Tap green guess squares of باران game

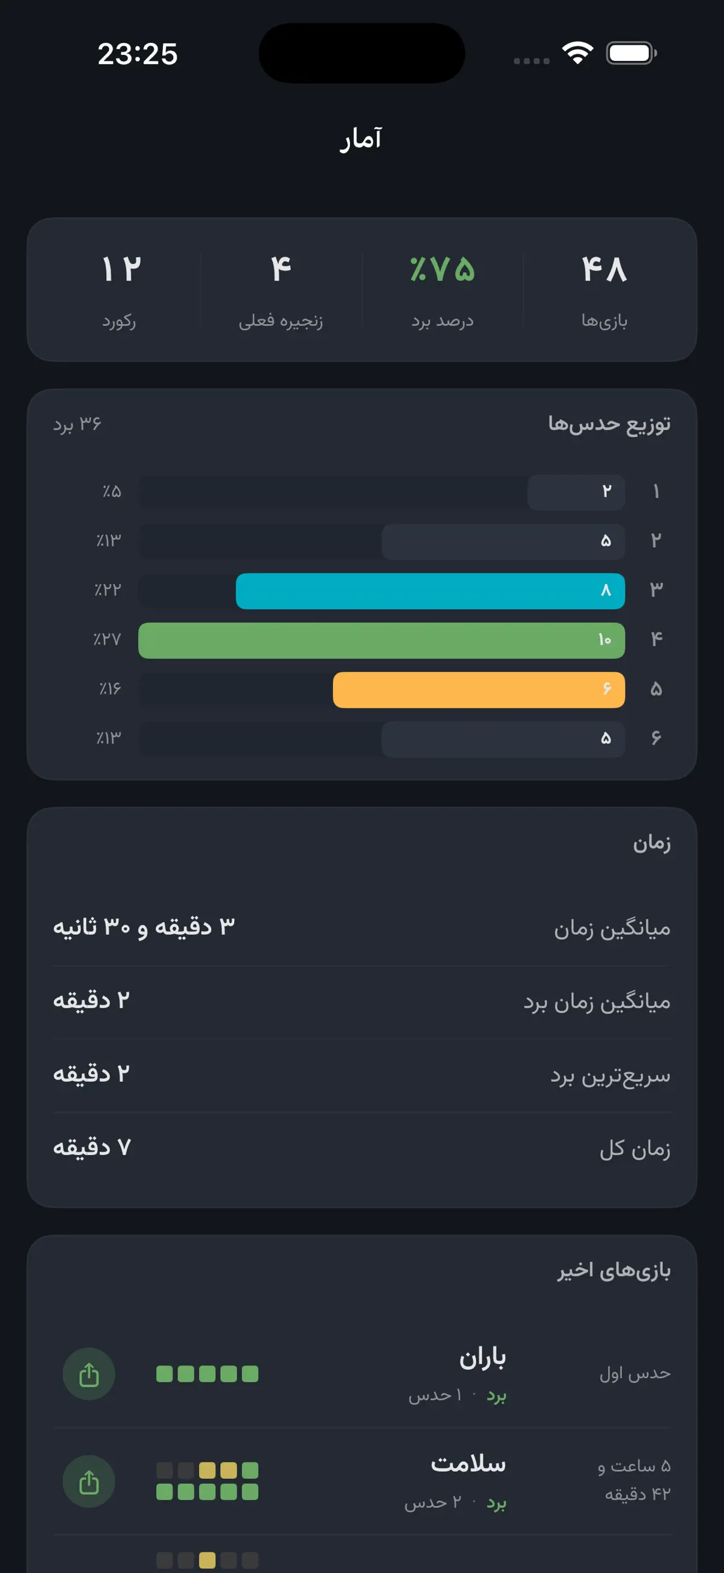(x=207, y=1374)
